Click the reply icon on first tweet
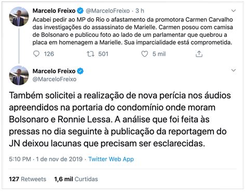Screen dimensions: 246x192 click(36, 54)
